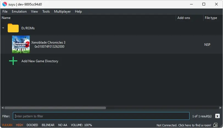The image size is (223, 128).
Task: Sort by the Add-ons column header
Action: (x=184, y=18)
